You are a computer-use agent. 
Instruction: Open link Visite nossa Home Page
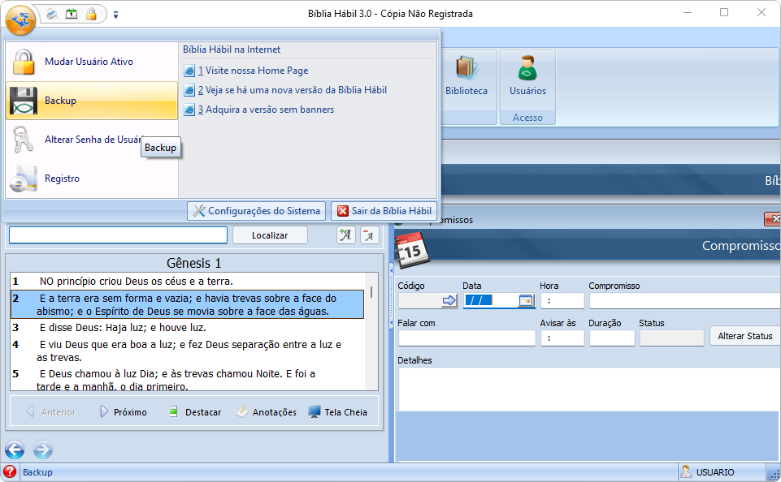[253, 71]
